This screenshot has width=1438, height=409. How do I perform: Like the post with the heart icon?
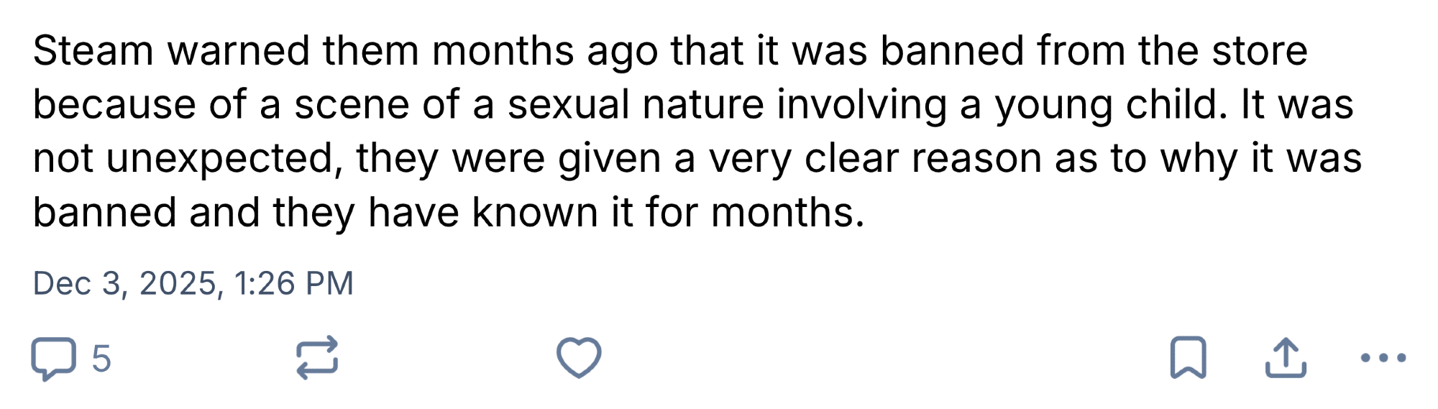579,358
